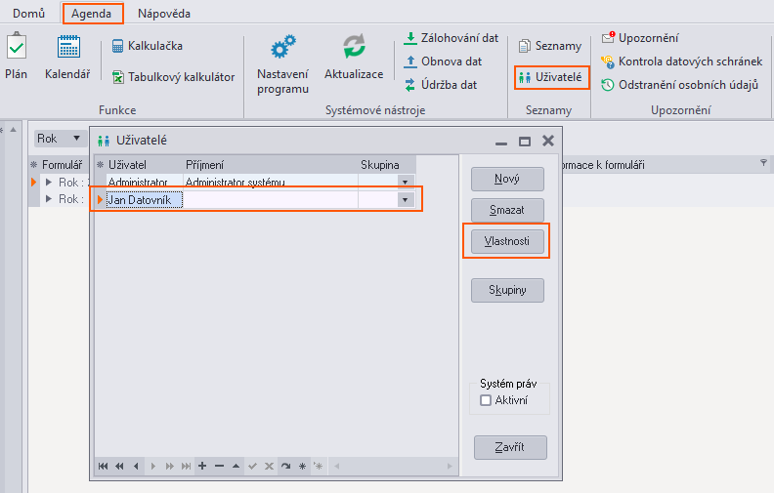
Task: Open the Plán checklist icon
Action: [16, 57]
